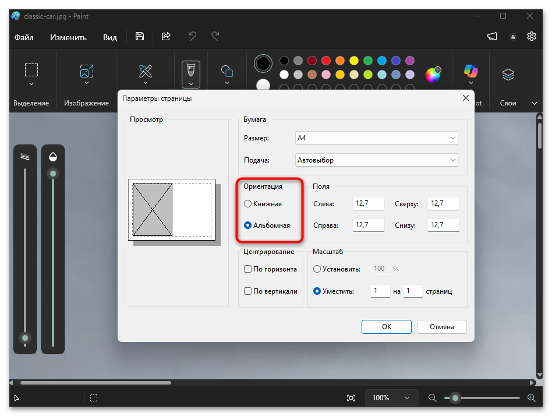Open the Layers panel icon
552x416 pixels.
[508, 74]
